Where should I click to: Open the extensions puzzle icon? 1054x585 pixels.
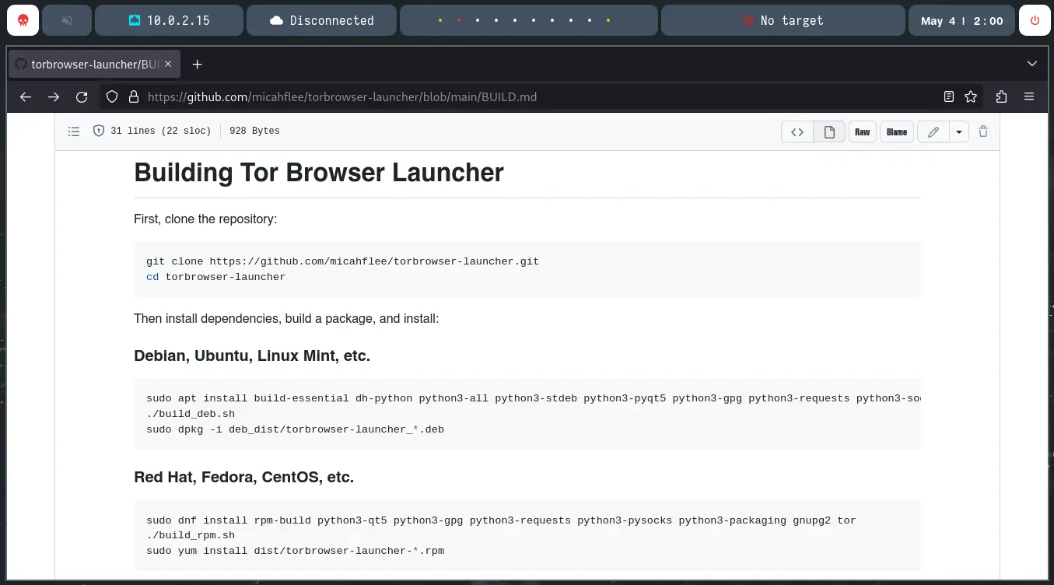(1001, 97)
